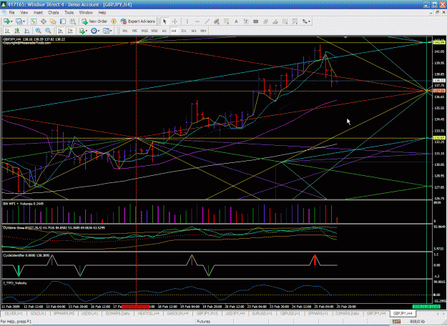Open the Indicators list icon
Image resolution: width=447 pixels, height=326 pixels.
(x=82, y=31)
